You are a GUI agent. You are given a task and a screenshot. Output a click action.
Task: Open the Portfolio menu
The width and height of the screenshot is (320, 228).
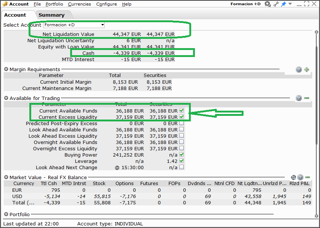coord(54,4)
